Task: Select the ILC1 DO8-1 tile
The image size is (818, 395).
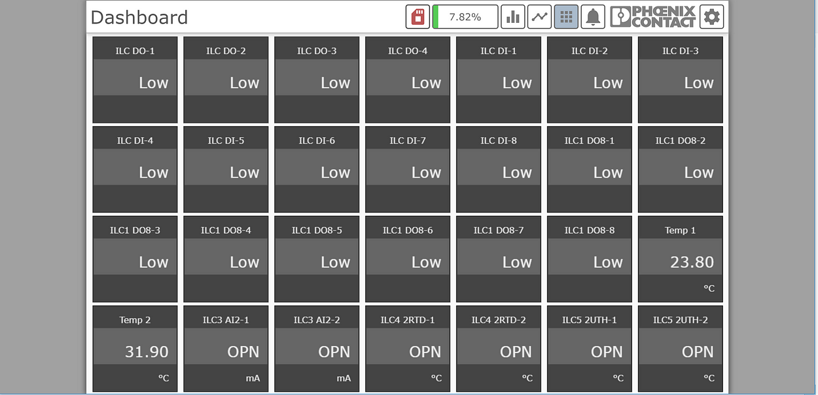Action: pos(590,169)
